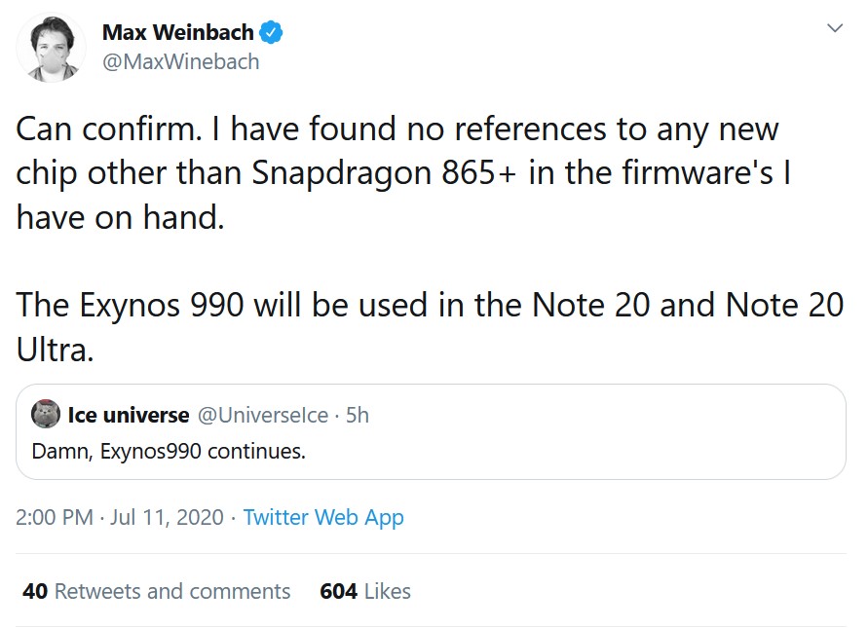Visit the @MaxWinebach handle link

coord(181,61)
